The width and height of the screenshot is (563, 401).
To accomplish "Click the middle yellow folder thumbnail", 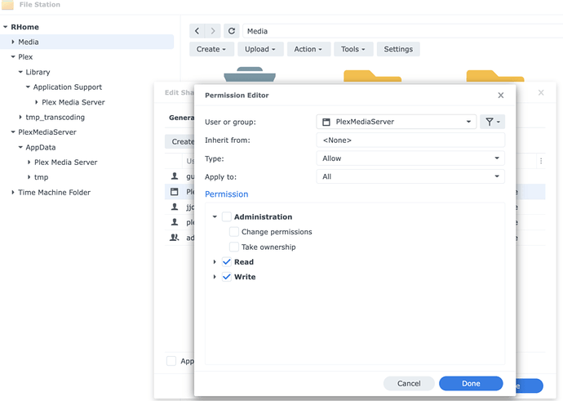I will (x=372, y=76).
